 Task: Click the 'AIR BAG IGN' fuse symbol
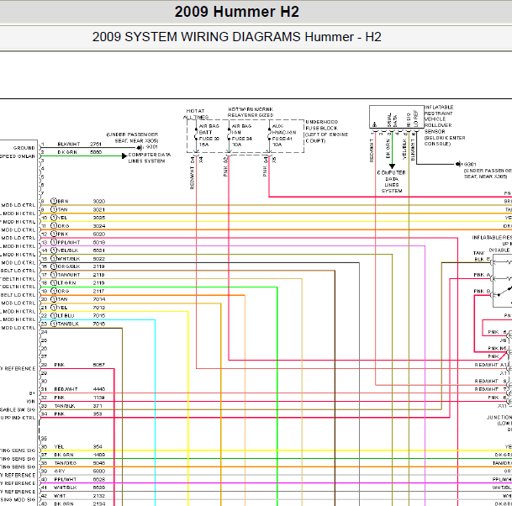229,134
